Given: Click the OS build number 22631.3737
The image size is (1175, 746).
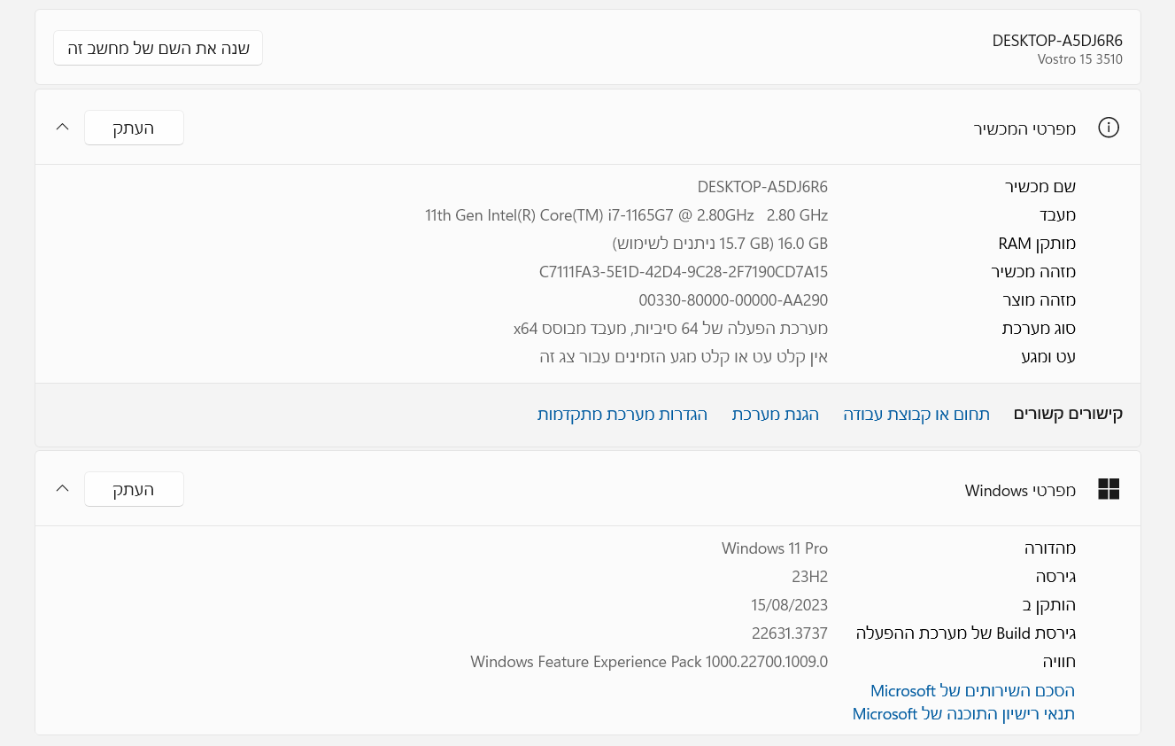Looking at the screenshot, I should 789,633.
